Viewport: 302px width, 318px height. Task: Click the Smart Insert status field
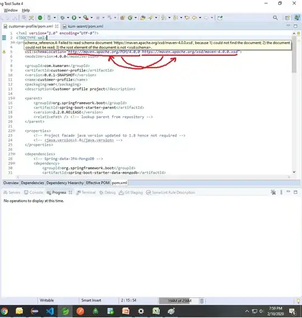[x=91, y=300]
